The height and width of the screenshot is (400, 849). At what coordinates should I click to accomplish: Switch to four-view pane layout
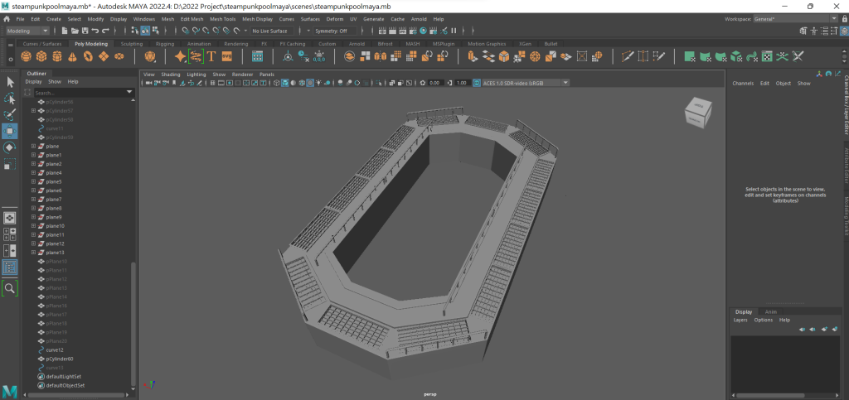(10, 234)
